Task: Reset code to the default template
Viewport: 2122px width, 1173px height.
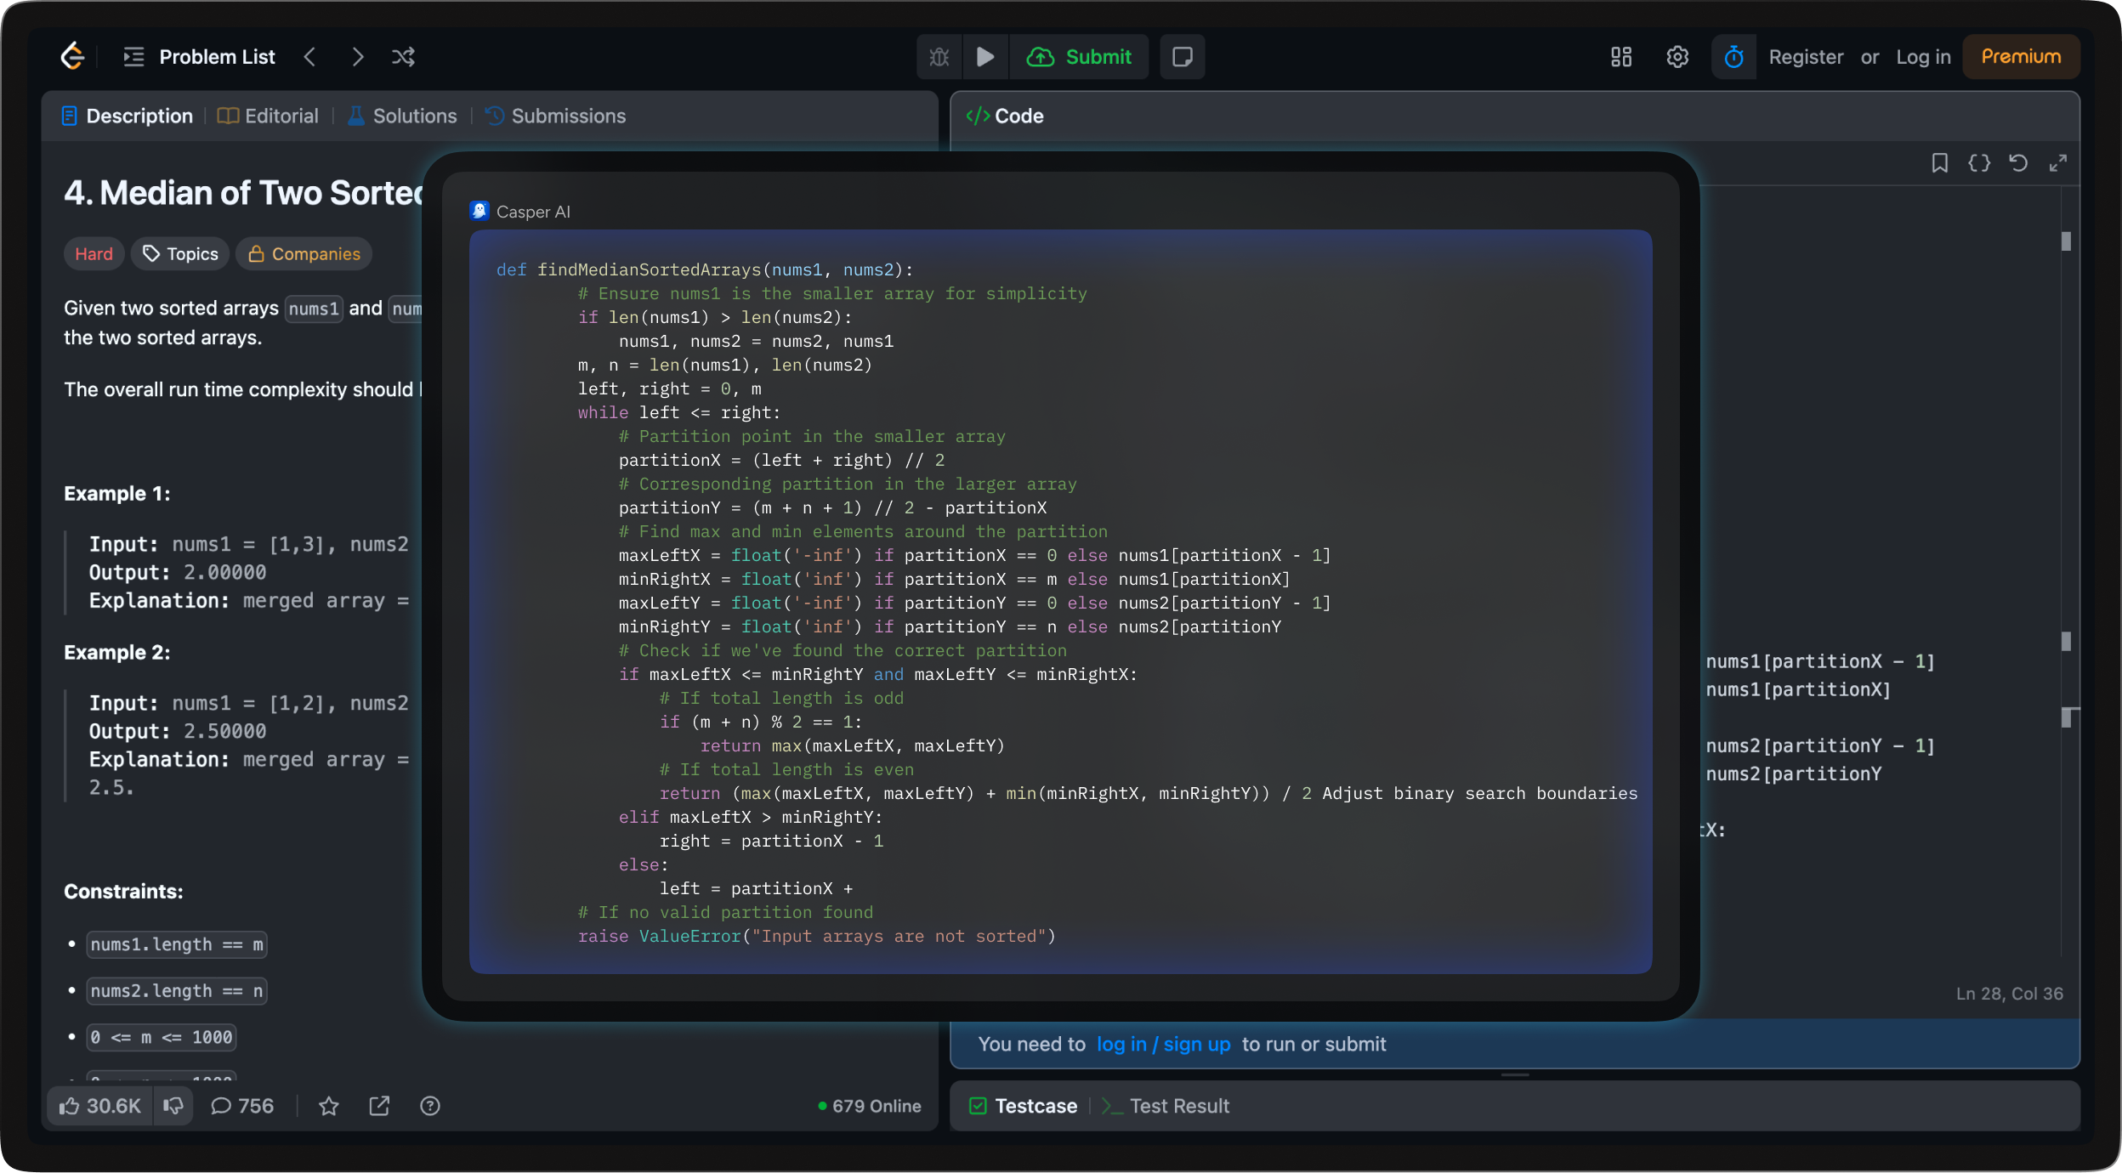Action: (x=2018, y=162)
